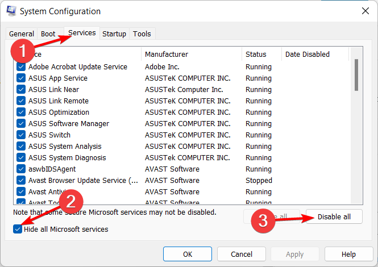The width and height of the screenshot is (378, 267).
Task: Click the System Configuration title bar icon
Action: (11, 11)
